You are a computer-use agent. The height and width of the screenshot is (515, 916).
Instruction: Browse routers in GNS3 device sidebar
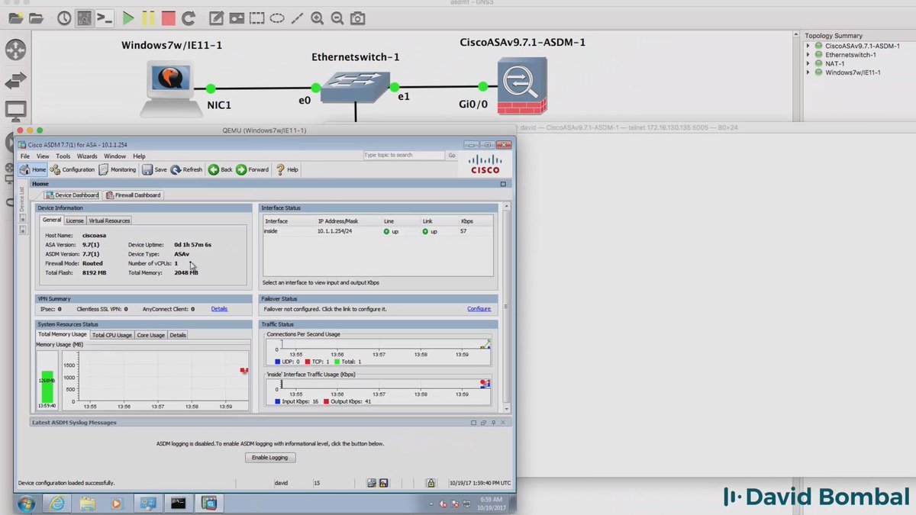point(15,50)
